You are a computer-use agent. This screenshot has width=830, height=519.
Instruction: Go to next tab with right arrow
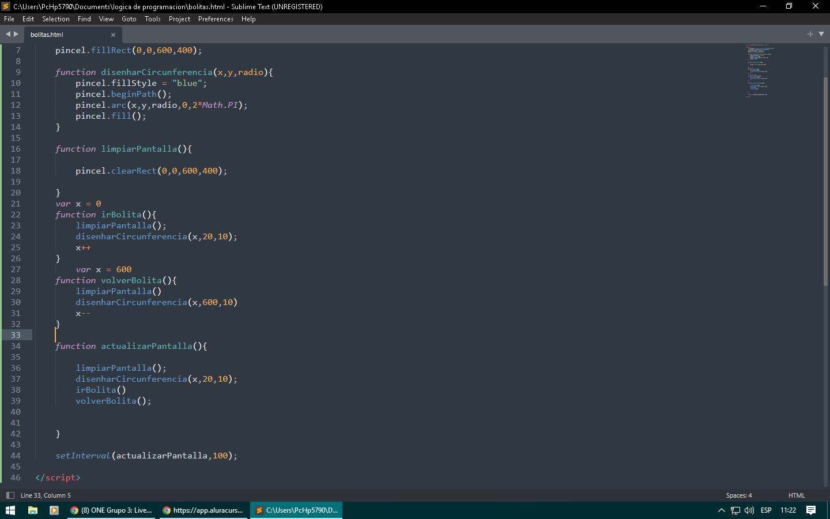coord(16,34)
